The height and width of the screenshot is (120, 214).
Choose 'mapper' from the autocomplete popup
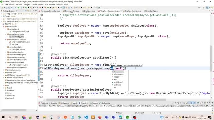click(116, 77)
